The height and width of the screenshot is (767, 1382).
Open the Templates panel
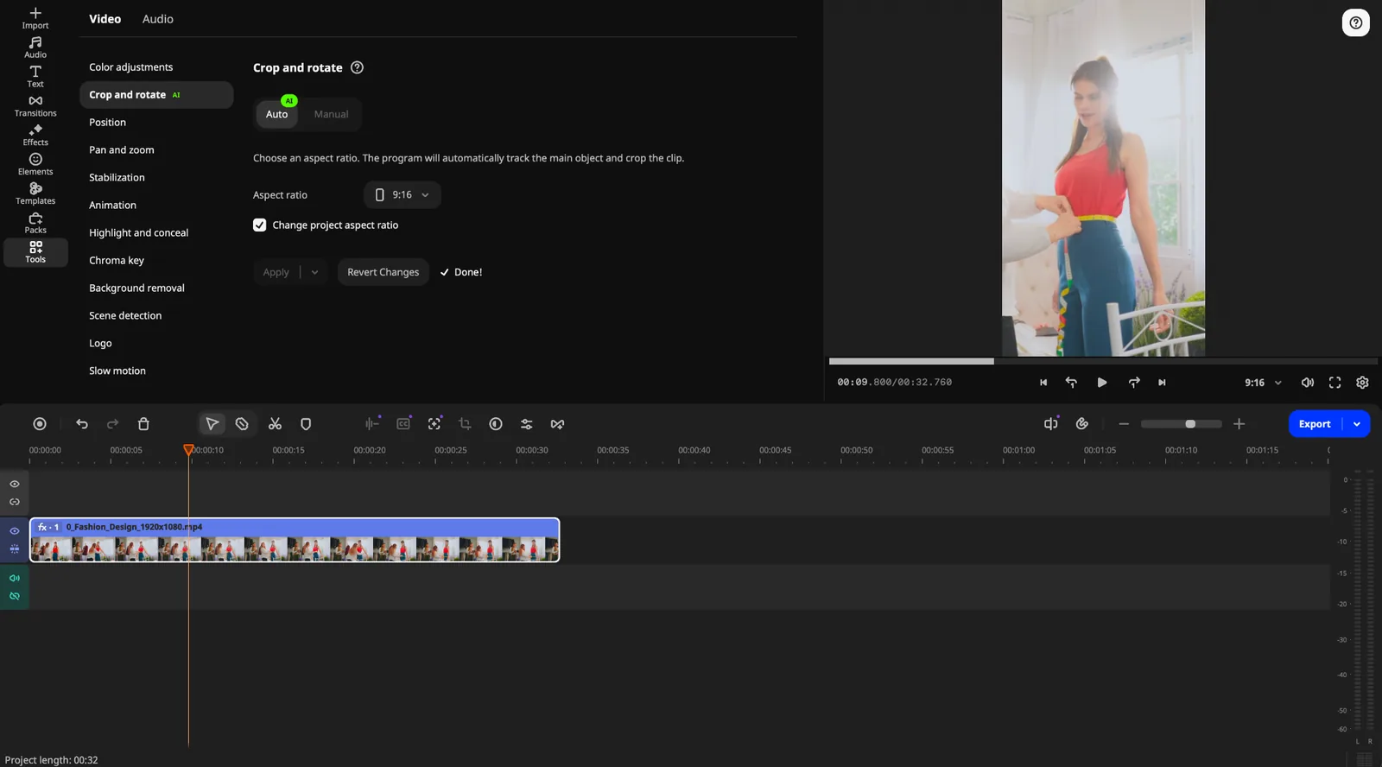[35, 194]
